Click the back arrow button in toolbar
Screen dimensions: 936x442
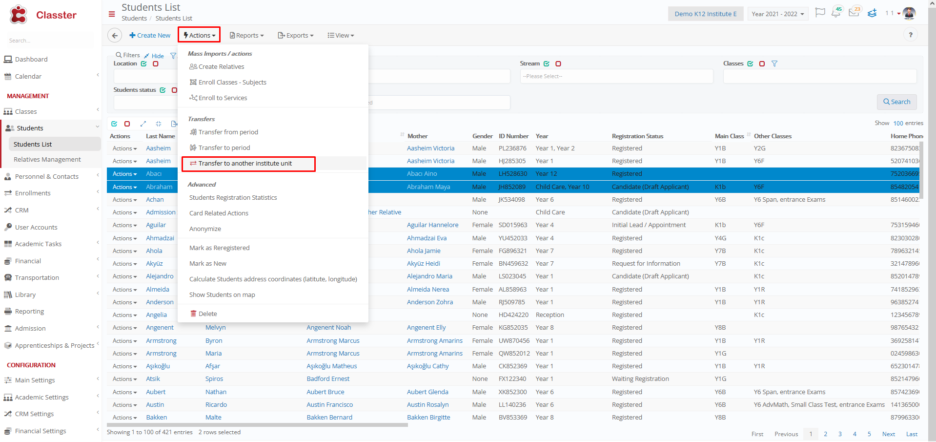(115, 35)
